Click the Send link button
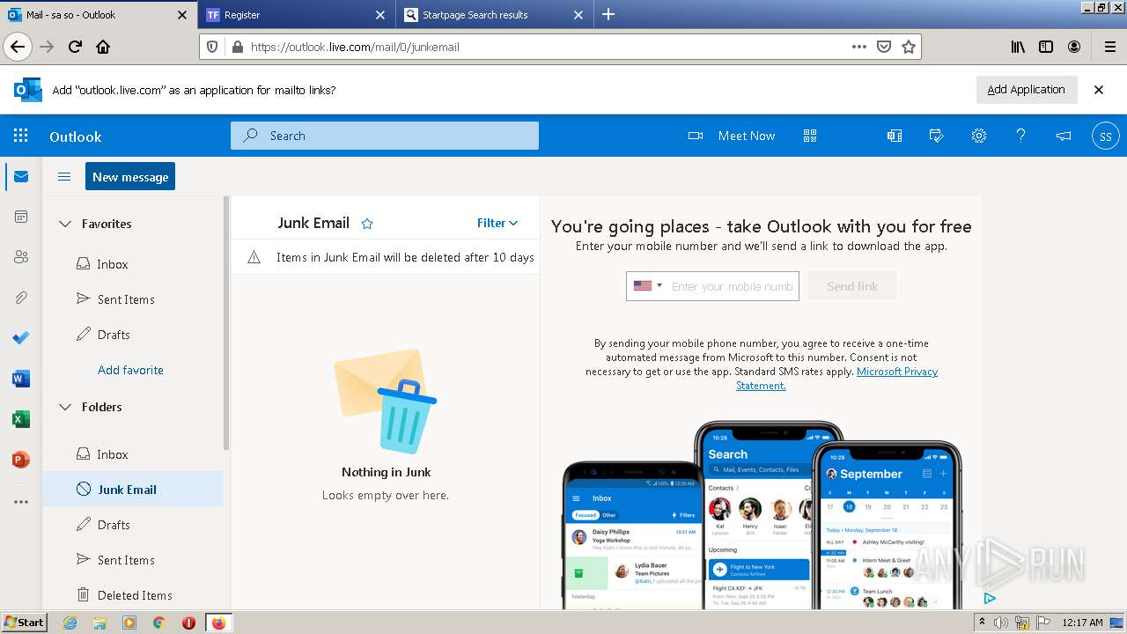Screen dimensions: 1127x634 [x=852, y=286]
